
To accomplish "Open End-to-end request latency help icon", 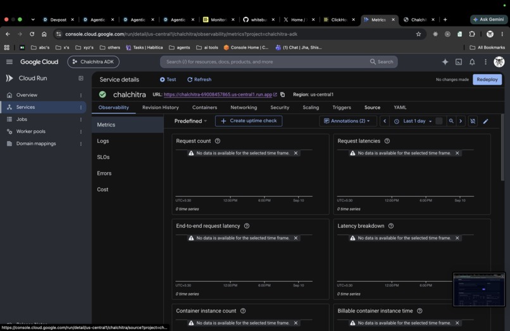I will pyautogui.click(x=247, y=226).
